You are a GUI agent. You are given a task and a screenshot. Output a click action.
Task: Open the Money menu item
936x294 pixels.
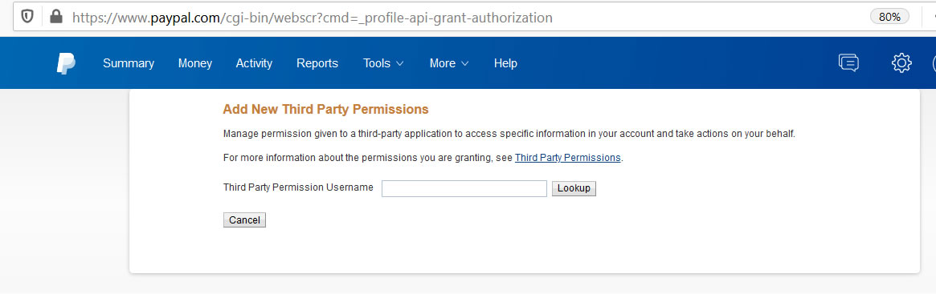pos(195,63)
